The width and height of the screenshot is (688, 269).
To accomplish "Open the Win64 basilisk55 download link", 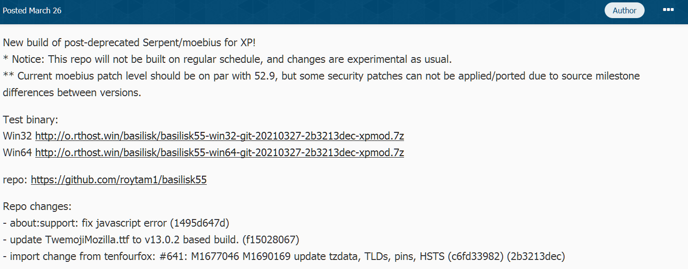I will pyautogui.click(x=220, y=153).
